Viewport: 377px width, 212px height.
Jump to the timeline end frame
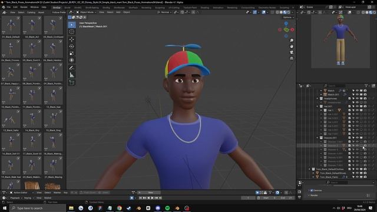pyautogui.click(x=160, y=198)
